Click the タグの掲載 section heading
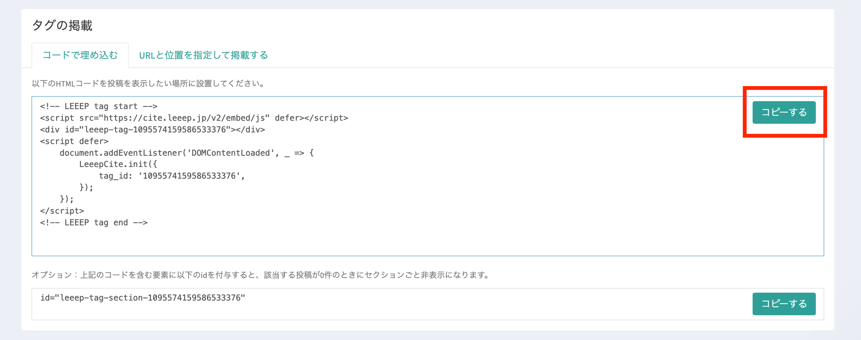 pyautogui.click(x=62, y=26)
